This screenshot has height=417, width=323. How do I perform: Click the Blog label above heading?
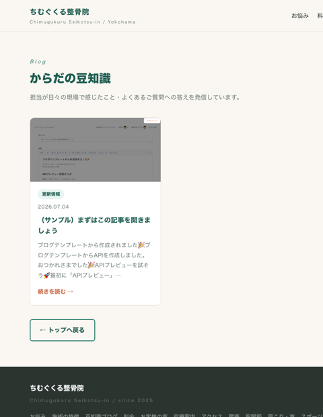tap(38, 62)
